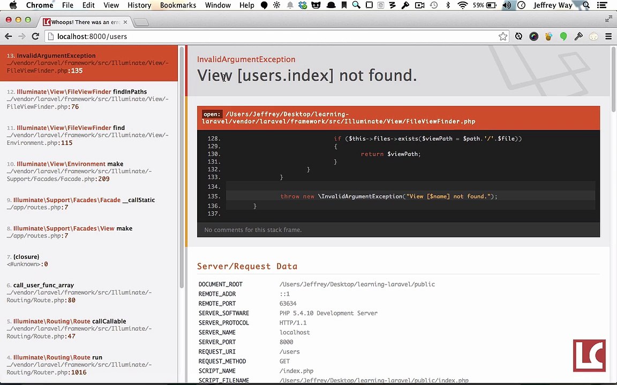Close the Whoops error tab
Viewport: 617px width, 385px height.
pyautogui.click(x=125, y=22)
